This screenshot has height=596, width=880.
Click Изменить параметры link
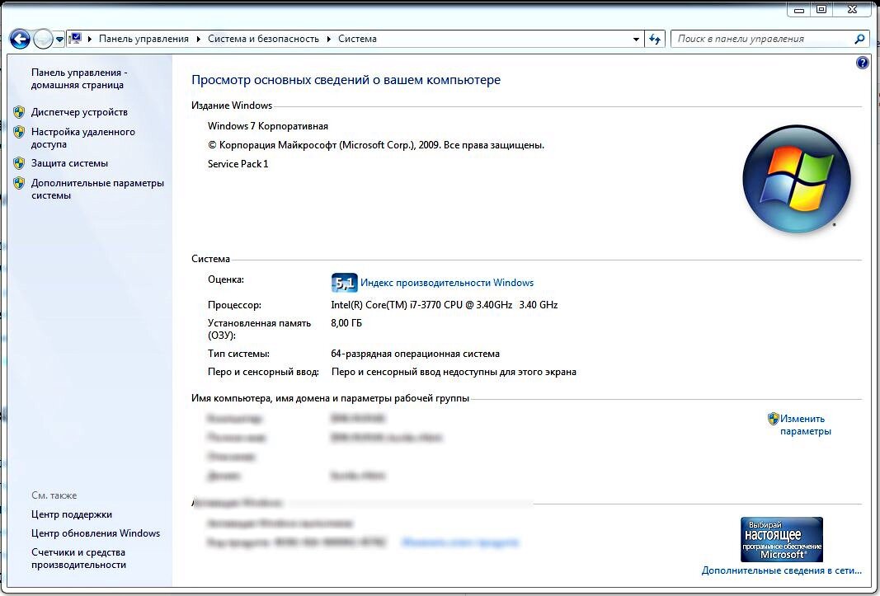(805, 425)
